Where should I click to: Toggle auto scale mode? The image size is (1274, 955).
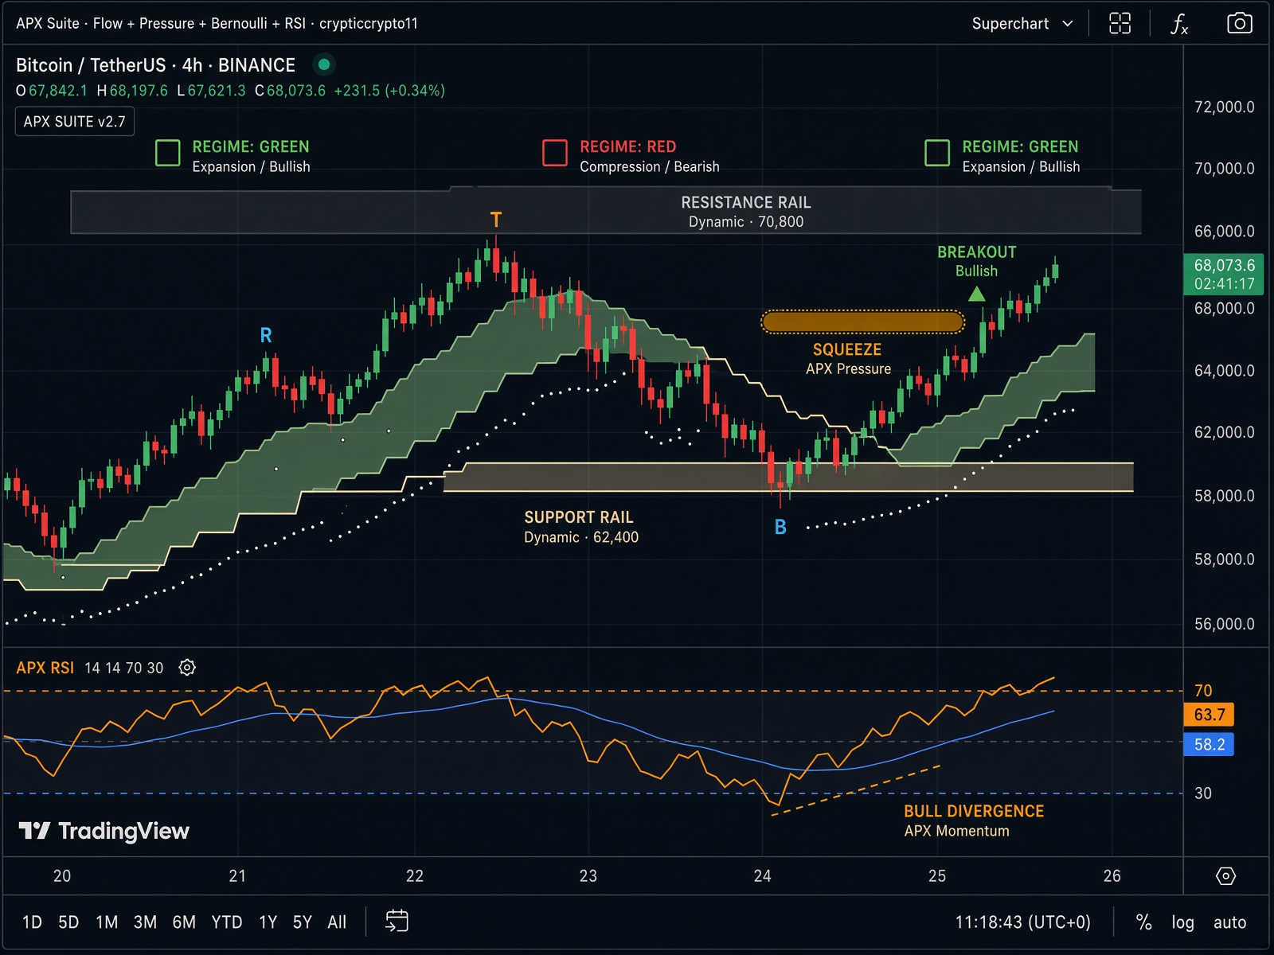click(x=1229, y=922)
